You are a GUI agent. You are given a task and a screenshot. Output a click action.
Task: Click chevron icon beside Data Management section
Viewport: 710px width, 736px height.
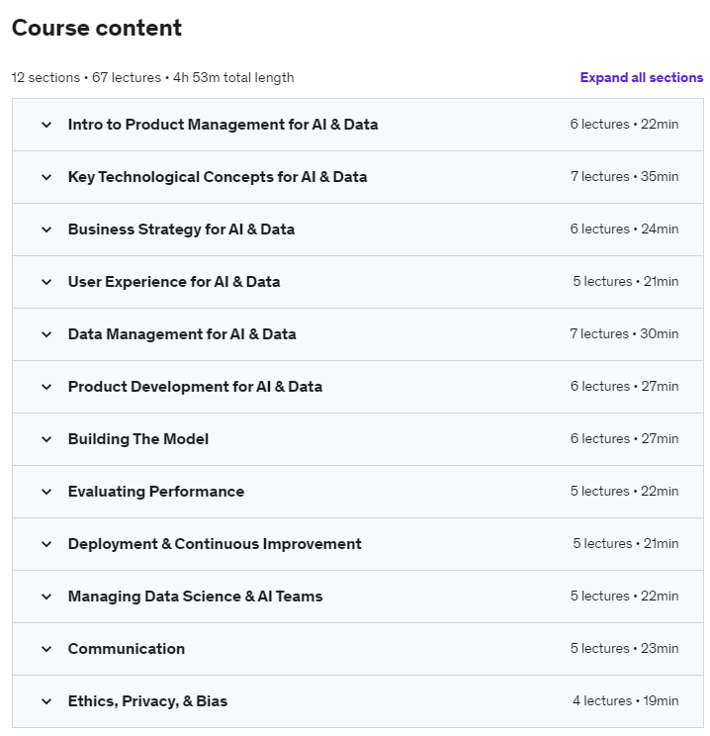[46, 334]
